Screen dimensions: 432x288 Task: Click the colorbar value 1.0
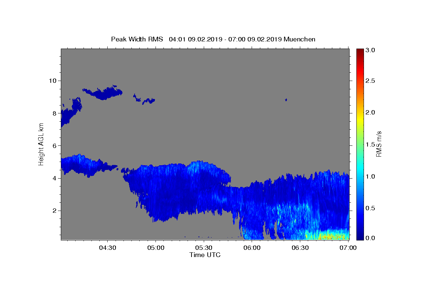coord(370,176)
